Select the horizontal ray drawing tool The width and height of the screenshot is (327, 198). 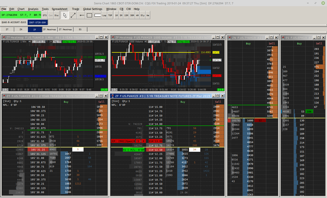tap(81, 15)
